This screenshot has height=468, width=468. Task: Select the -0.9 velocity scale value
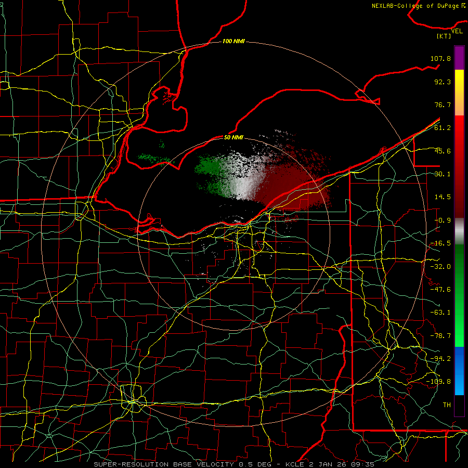pos(443,220)
